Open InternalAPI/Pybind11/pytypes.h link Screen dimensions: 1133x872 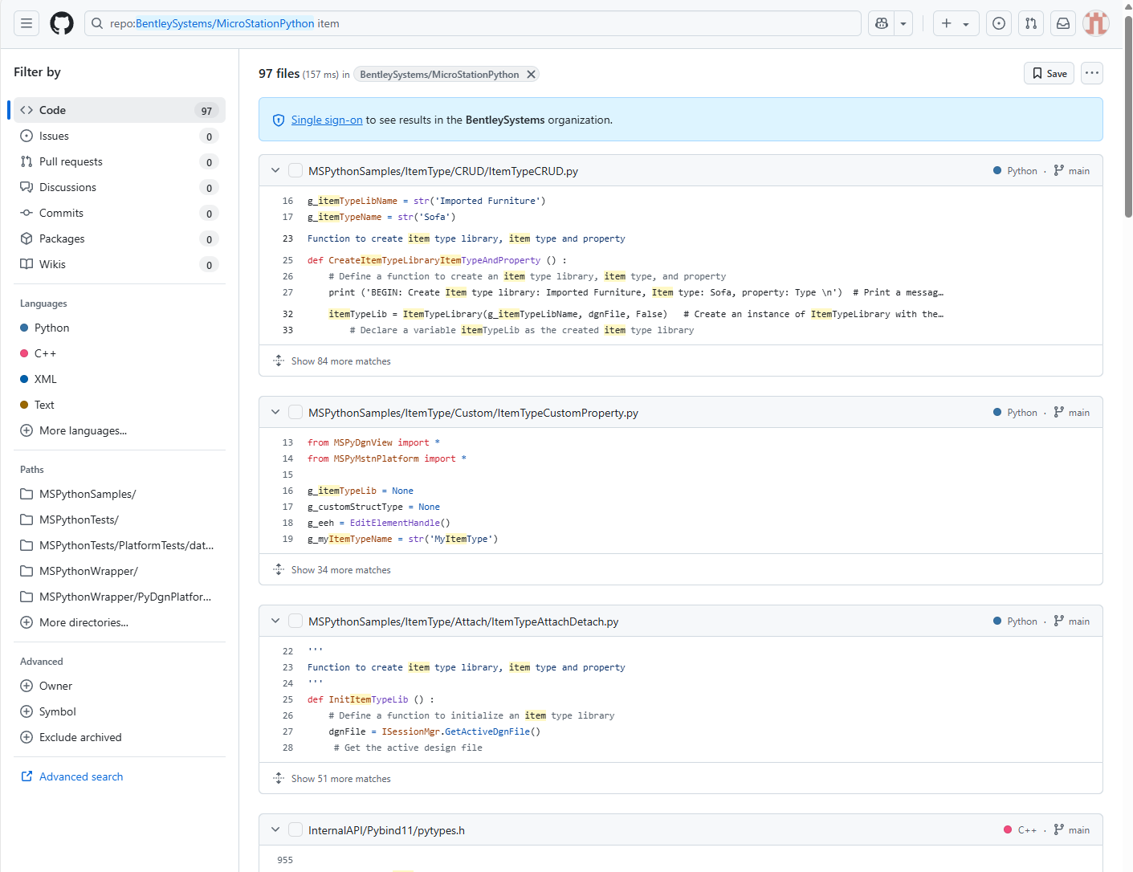[x=386, y=830]
